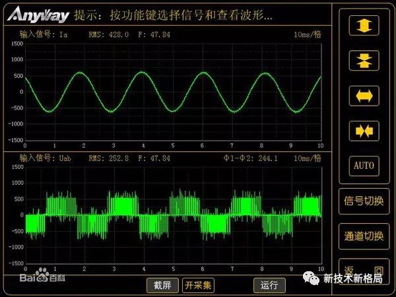Click the 通道切换 channel switch button

[x=364, y=236]
